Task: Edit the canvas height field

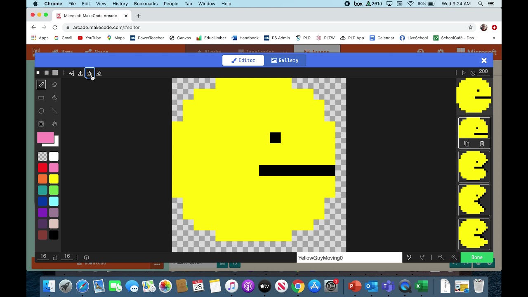Action: pos(67,257)
